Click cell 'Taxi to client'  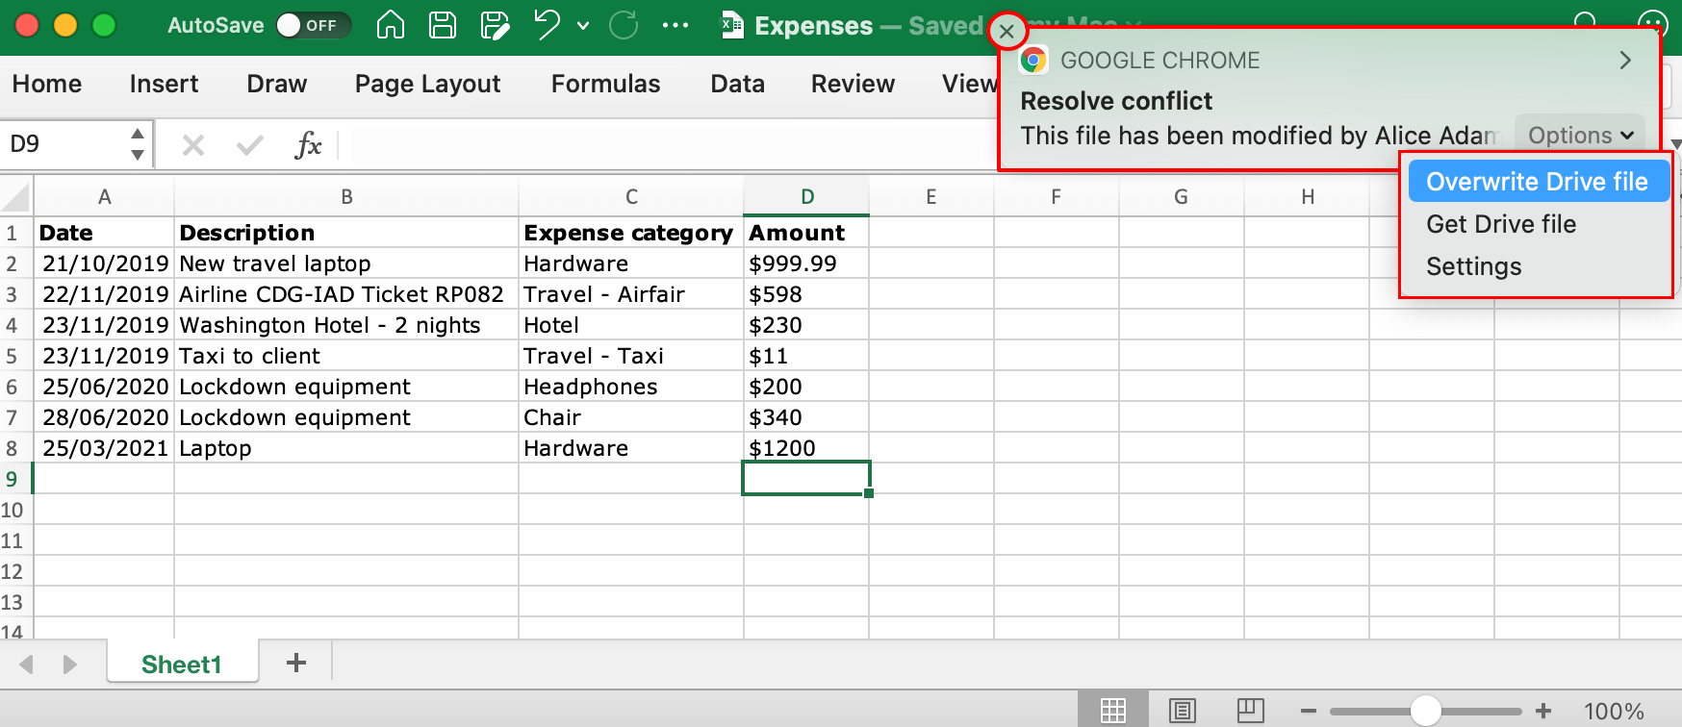coord(346,356)
